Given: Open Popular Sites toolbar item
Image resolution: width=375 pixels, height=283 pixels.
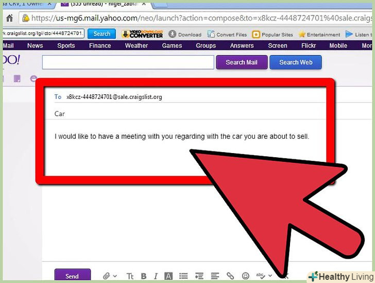Looking at the screenshot, I should tap(272, 35).
